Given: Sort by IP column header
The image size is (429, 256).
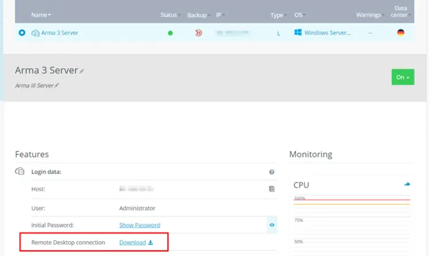Looking at the screenshot, I should pyautogui.click(x=220, y=15).
